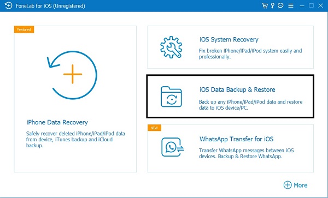Minimize the FoneLab window
The height and width of the screenshot is (198, 328).
coord(302,6)
